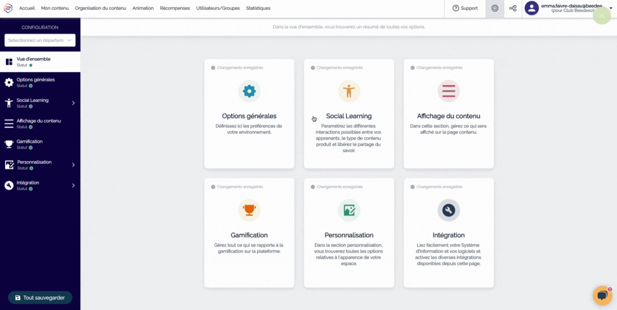The height and width of the screenshot is (310, 617).
Task: Open the Sélectionnez un département dropdown
Action: [40, 40]
